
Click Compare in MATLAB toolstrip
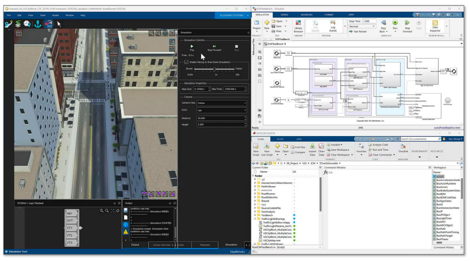(x=298, y=152)
